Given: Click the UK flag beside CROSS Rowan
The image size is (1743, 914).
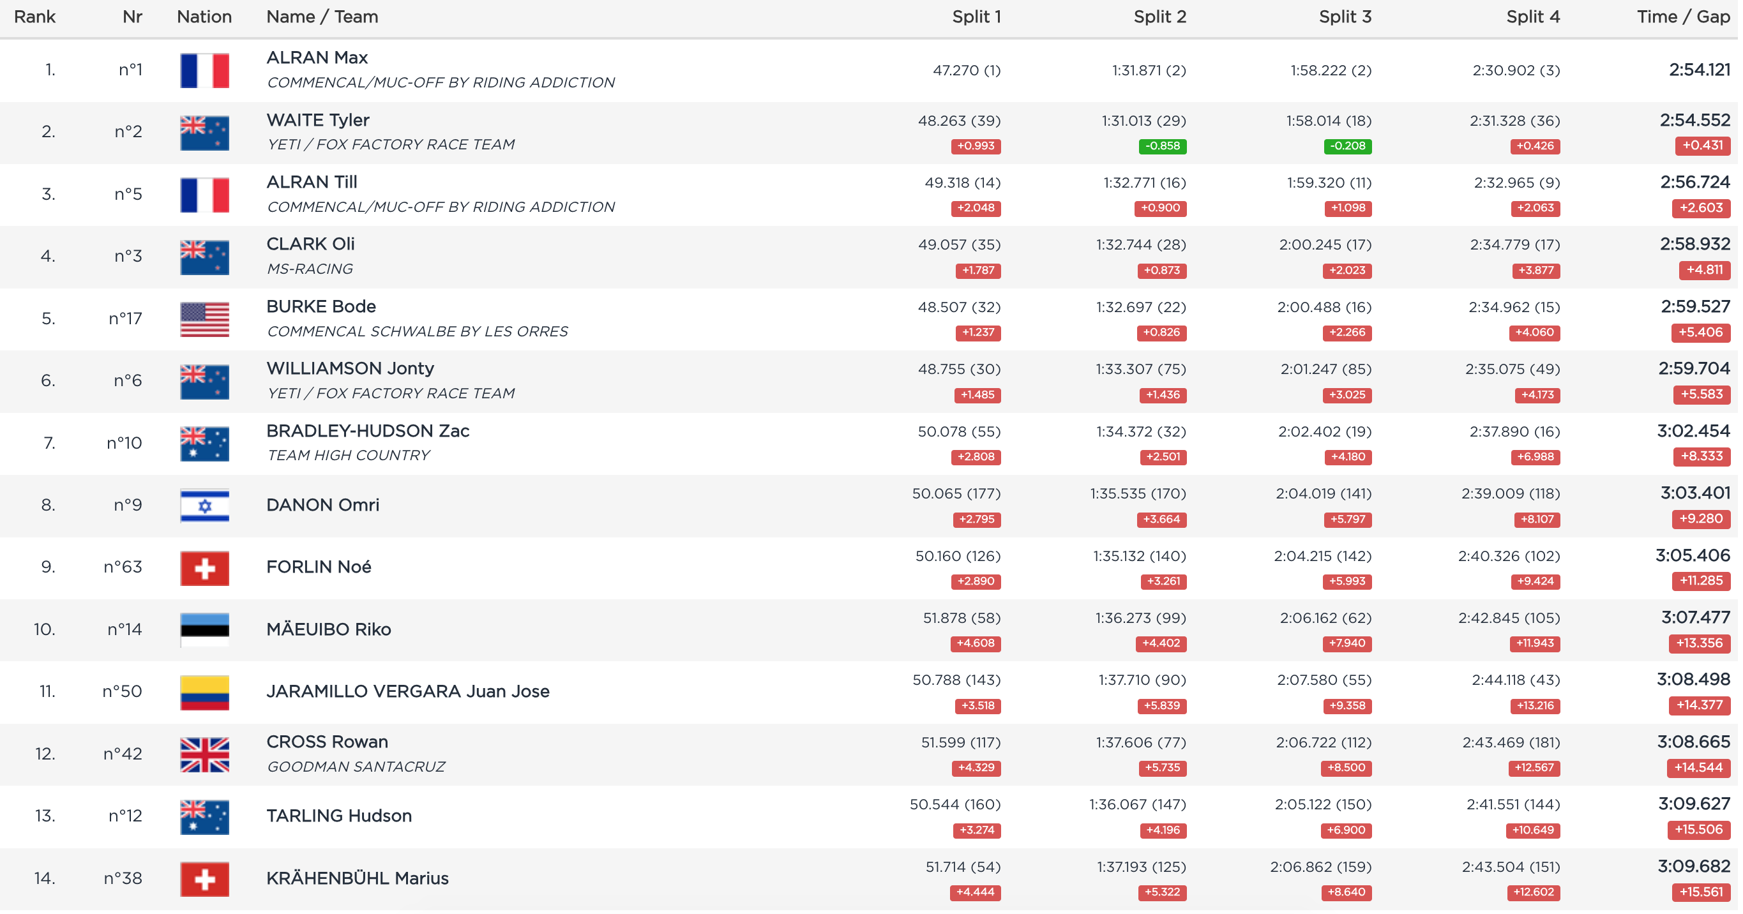Looking at the screenshot, I should click(204, 754).
